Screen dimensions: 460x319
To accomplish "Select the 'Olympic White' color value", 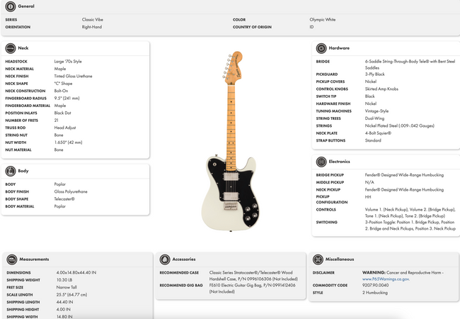I will (x=323, y=20).
